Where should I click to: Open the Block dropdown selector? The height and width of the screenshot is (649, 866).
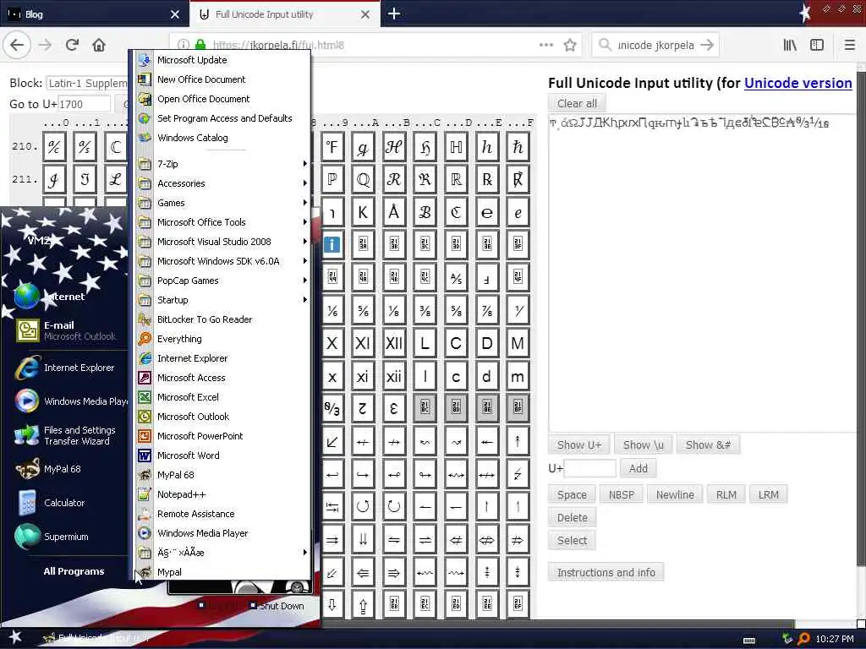87,83
